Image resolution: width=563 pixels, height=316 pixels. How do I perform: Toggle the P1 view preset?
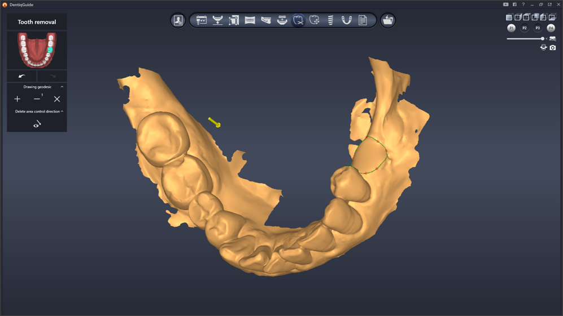(511, 28)
